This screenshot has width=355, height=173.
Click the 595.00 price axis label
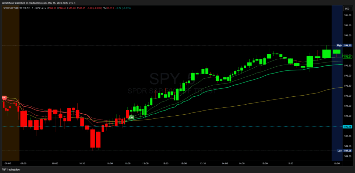point(347,36)
